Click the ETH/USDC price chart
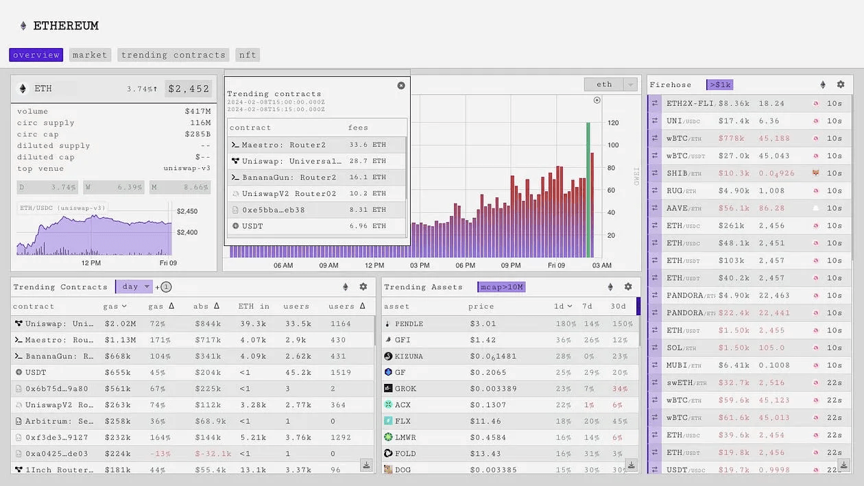 point(95,232)
